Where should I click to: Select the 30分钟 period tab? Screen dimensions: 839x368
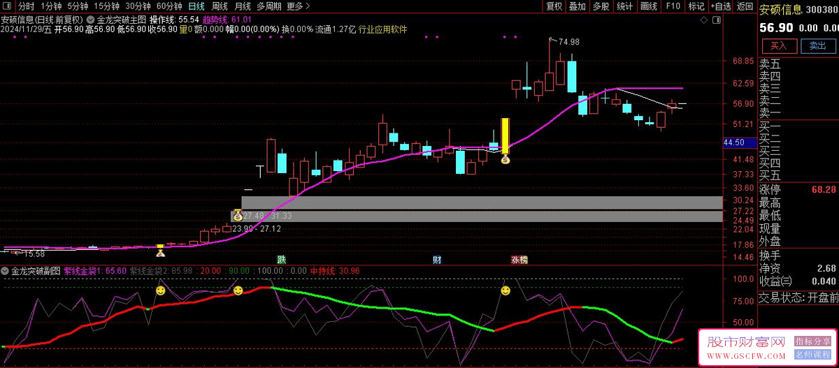click(x=138, y=6)
